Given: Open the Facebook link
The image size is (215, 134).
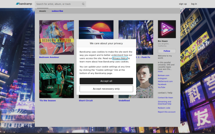Looking at the screenshot, I should tap(162, 84).
